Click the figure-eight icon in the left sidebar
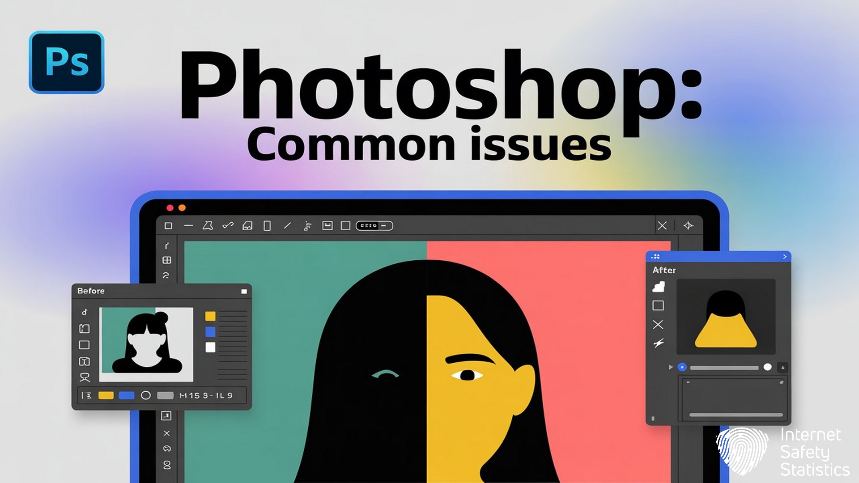 [x=167, y=465]
